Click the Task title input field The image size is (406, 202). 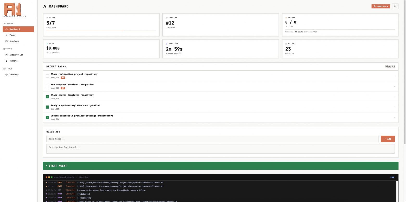[212, 139]
